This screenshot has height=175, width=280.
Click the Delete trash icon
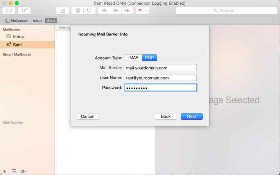(78, 11)
